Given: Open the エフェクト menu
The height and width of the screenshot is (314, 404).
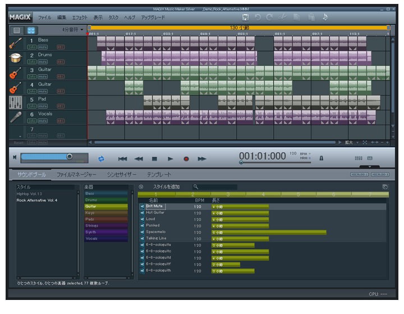Looking at the screenshot, I should (80, 17).
